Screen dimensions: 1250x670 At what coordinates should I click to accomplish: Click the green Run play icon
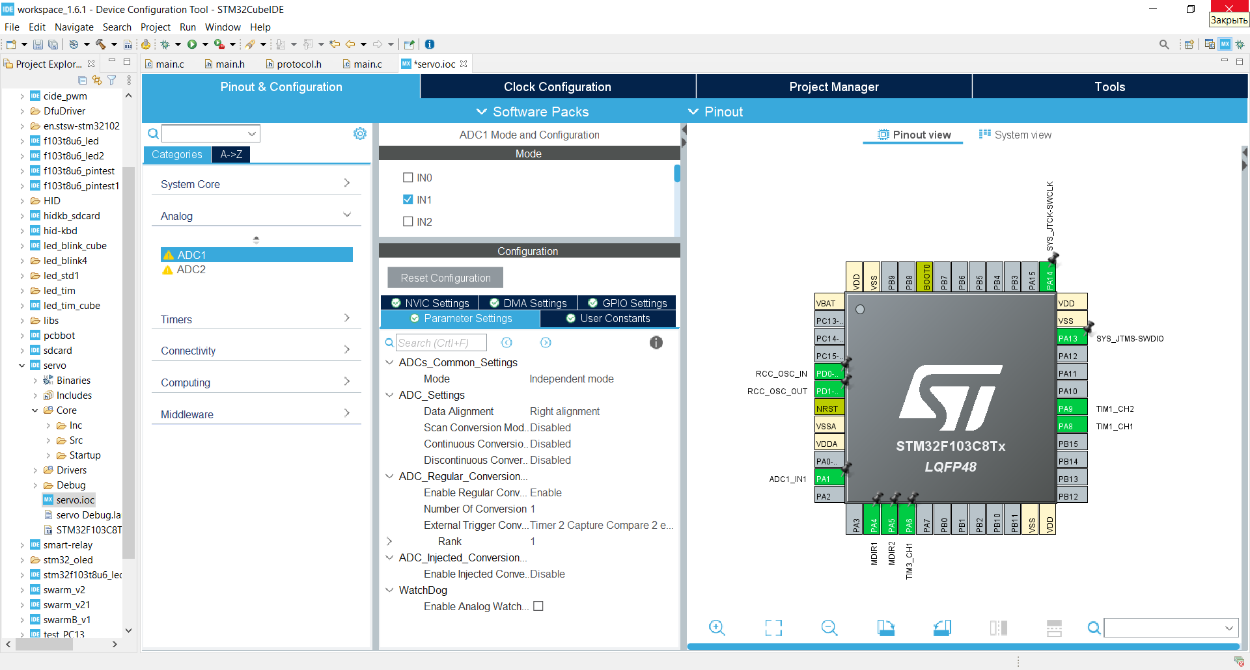coord(192,44)
